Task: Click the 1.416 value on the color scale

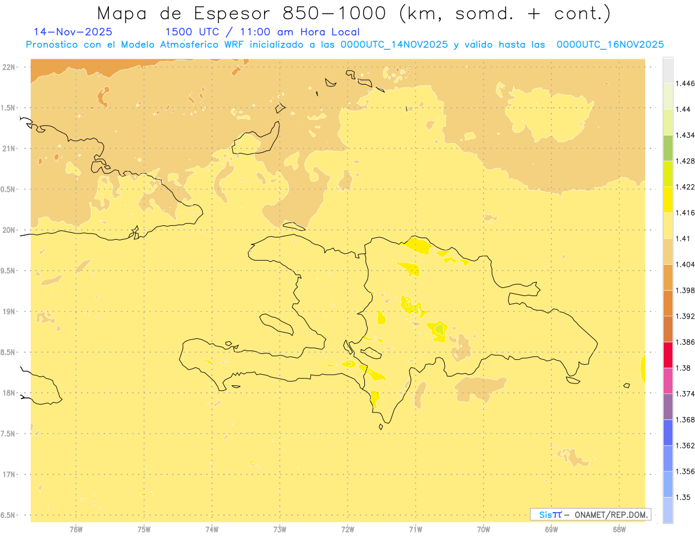Action: (x=685, y=213)
